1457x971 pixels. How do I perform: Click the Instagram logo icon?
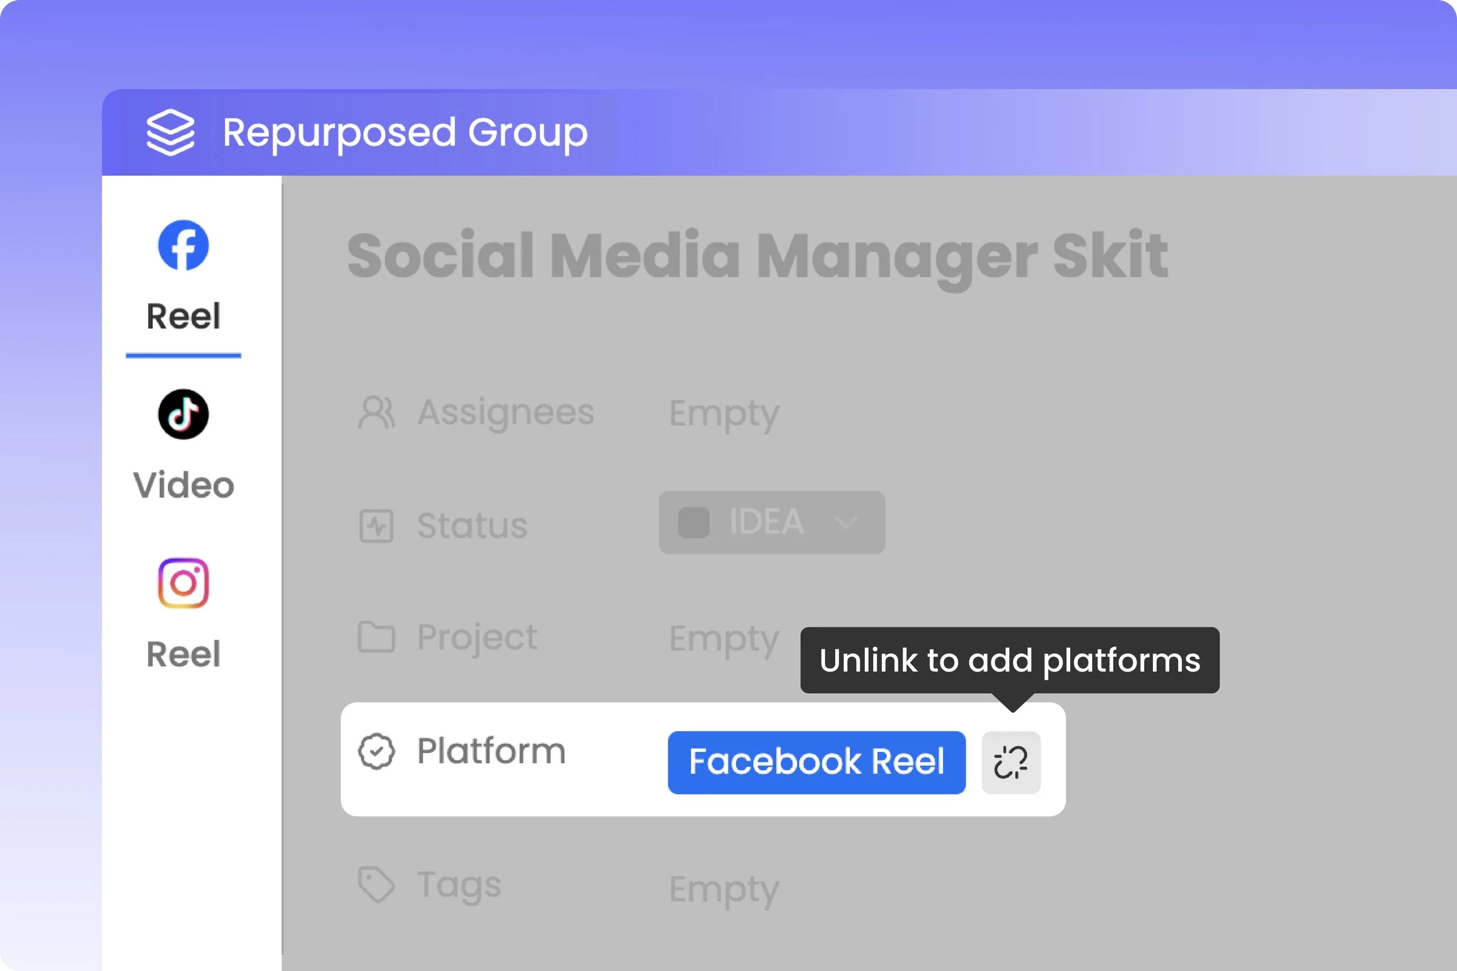pos(184,583)
